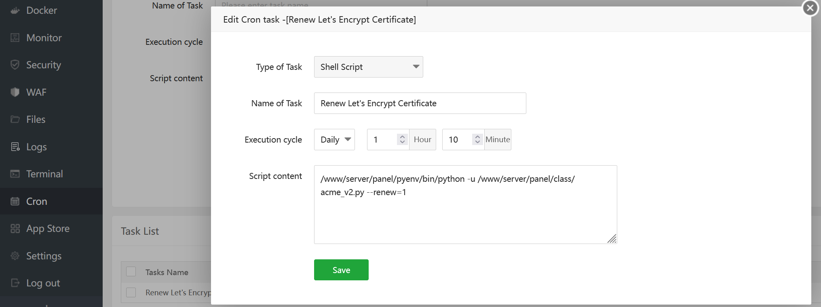Screen dimensions: 821x307
Task: Click the WAF shield icon
Action: point(15,93)
